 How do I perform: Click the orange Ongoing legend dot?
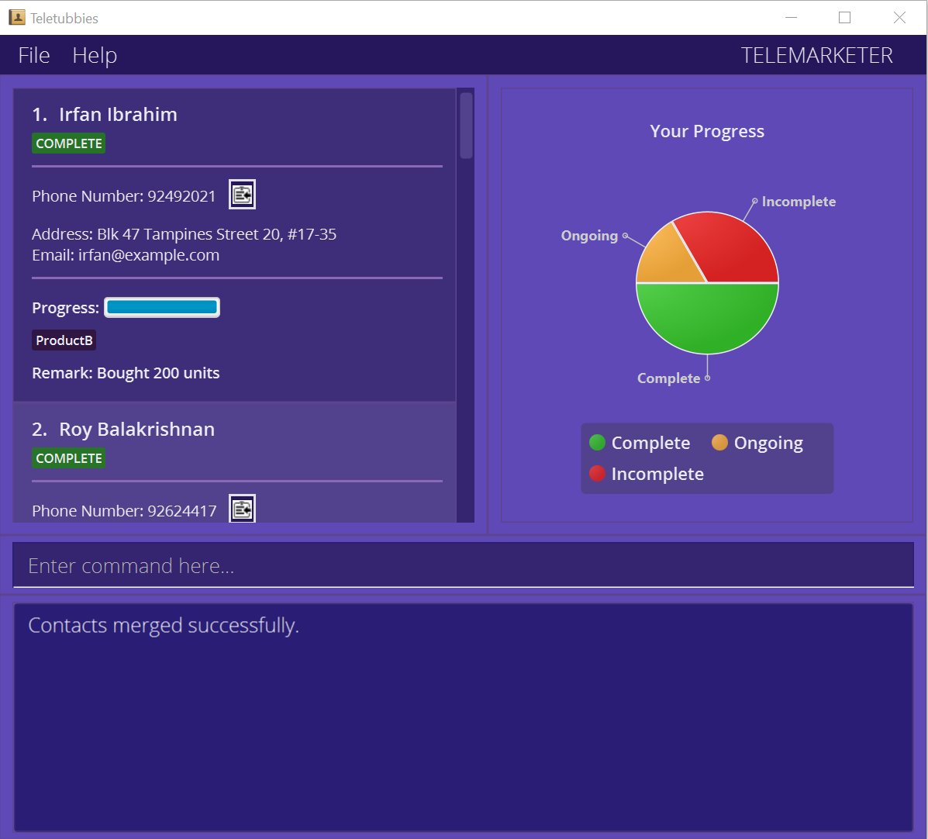pos(719,443)
